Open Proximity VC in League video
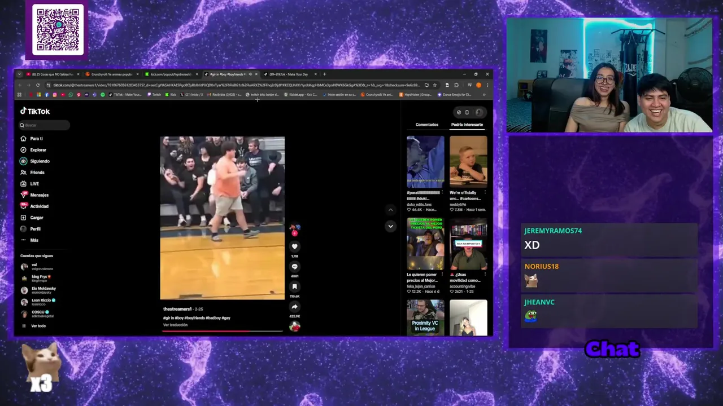The height and width of the screenshot is (406, 723). pos(425,317)
